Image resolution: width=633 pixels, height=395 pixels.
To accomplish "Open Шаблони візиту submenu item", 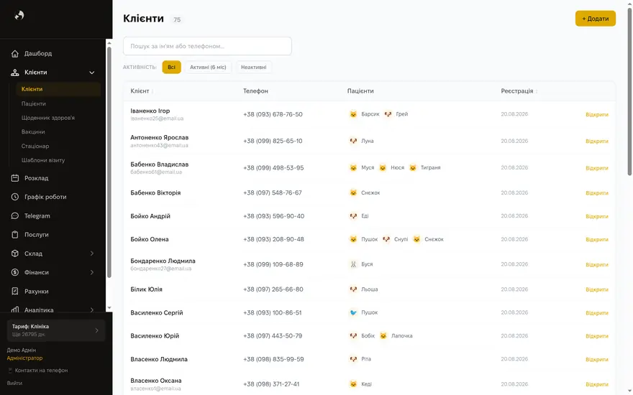I will 43,160.
